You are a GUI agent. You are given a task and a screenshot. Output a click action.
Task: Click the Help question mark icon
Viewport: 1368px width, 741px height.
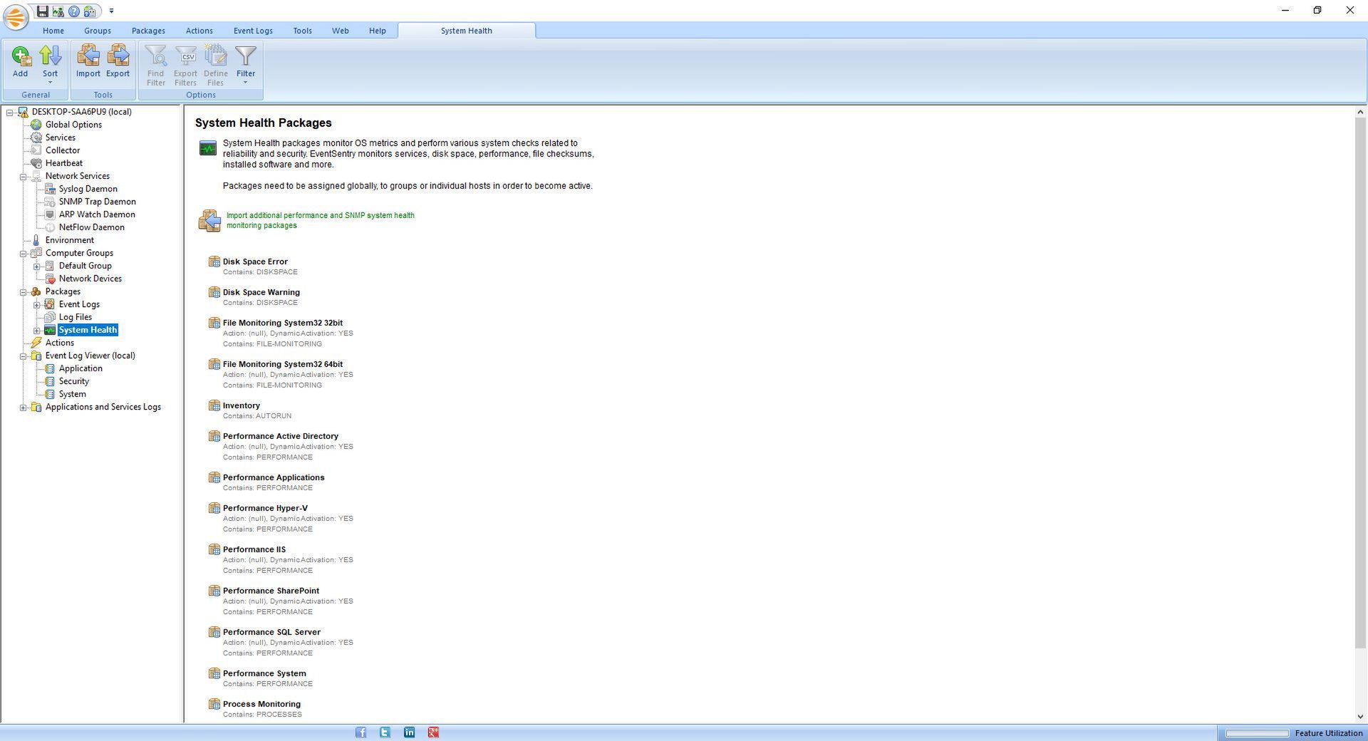73,11
